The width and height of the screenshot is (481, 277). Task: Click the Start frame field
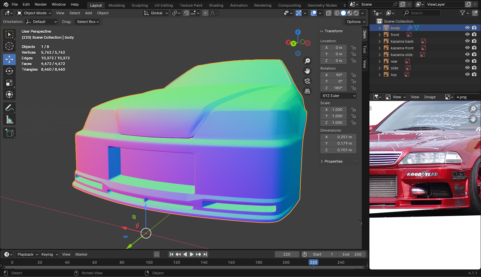[323, 254]
